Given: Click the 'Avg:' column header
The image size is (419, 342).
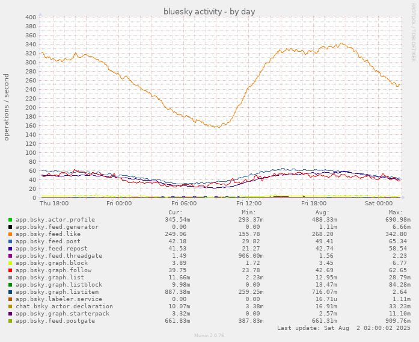Looking at the screenshot, I should click(323, 213).
